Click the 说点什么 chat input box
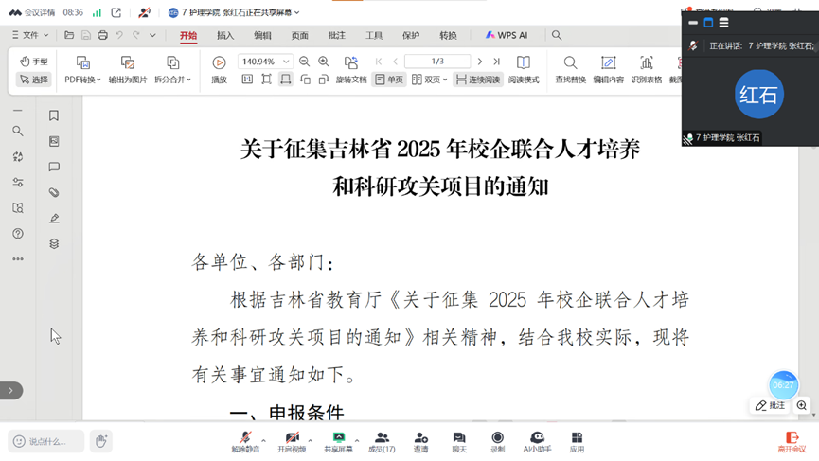Screen dimensions: 819x461 (x=47, y=441)
